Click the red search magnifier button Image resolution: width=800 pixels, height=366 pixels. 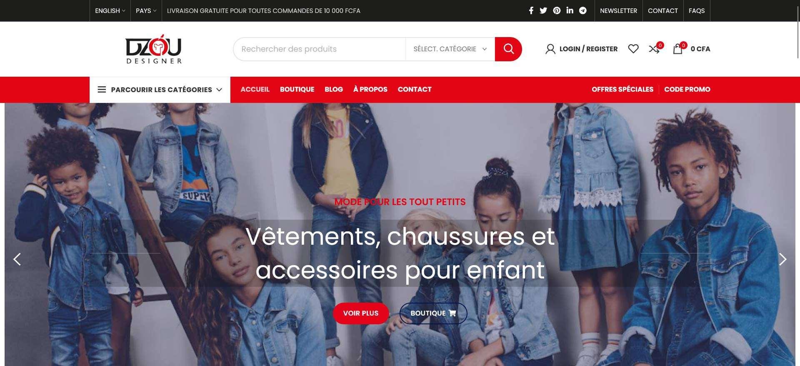pos(508,49)
